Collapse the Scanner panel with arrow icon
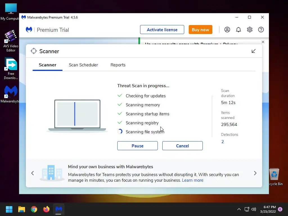Image resolution: width=288 pixels, height=216 pixels. 253,51
